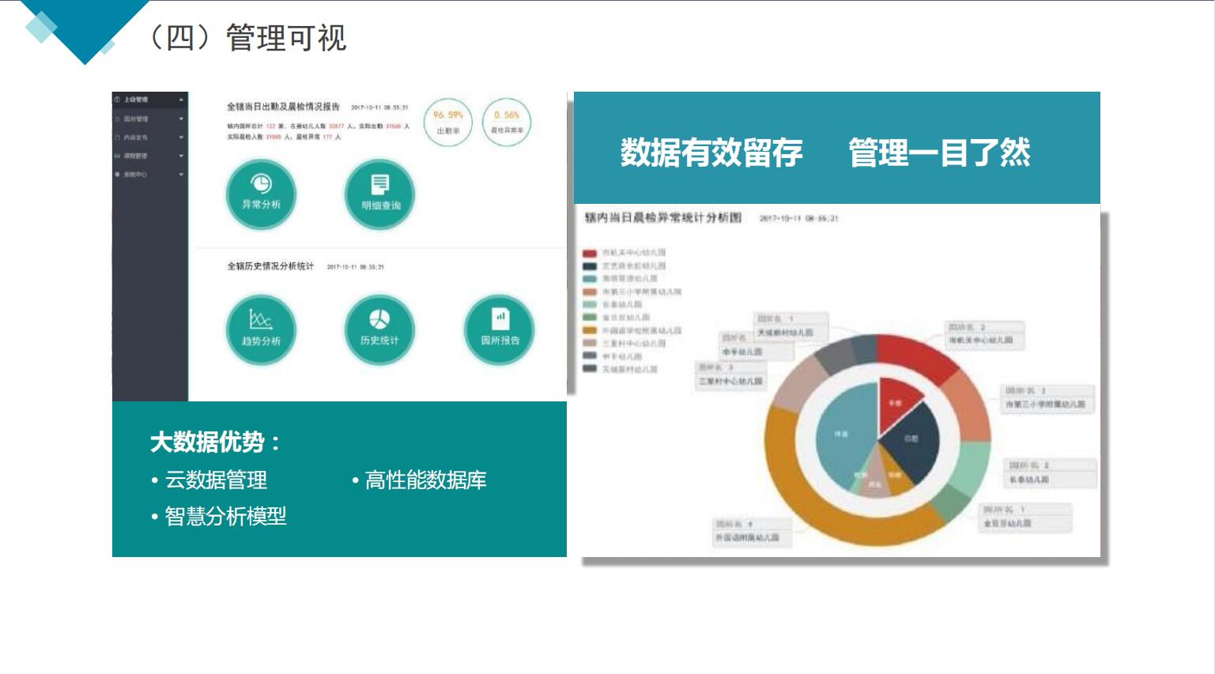
Task: Click the 长泰幼儿园 chart label box
Action: (x=1051, y=473)
